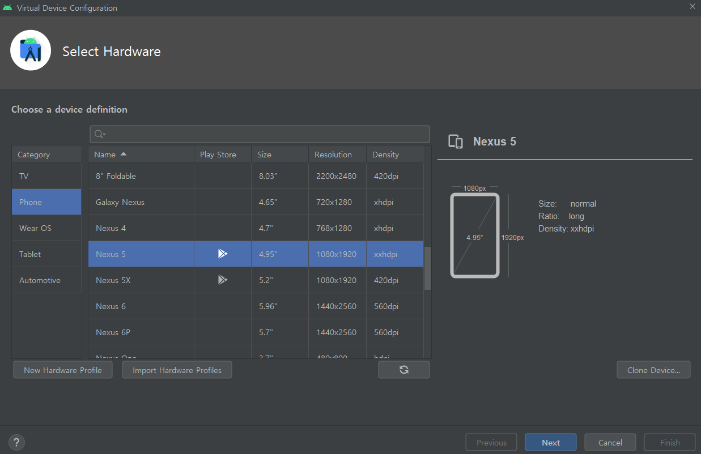Screen dimensions: 701x454
Task: Click the refresh device list button
Action: point(404,370)
